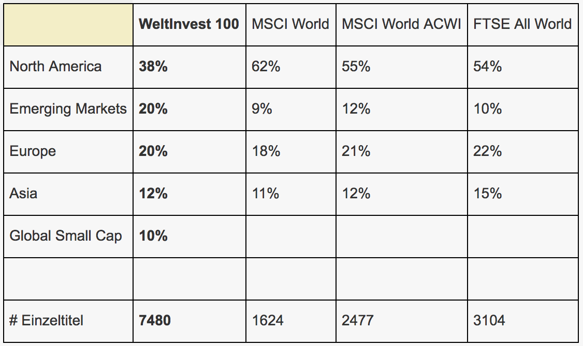This screenshot has width=583, height=346.
Task: Click the 9% Emerging Markets cell
Action: [262, 109]
